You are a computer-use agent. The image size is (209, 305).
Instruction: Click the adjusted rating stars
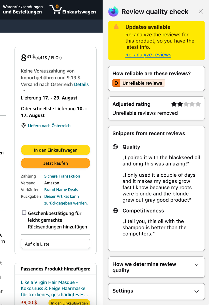click(x=186, y=104)
